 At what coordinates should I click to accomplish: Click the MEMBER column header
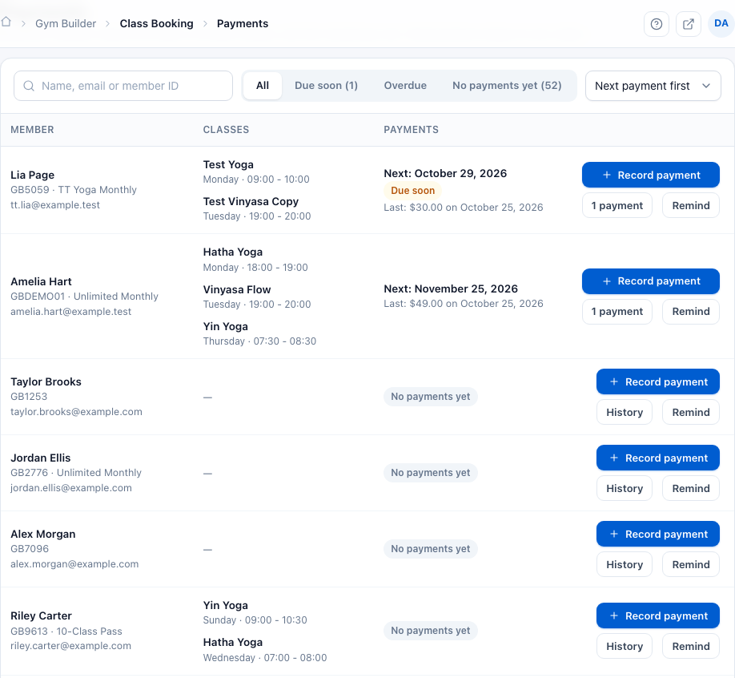click(x=32, y=130)
